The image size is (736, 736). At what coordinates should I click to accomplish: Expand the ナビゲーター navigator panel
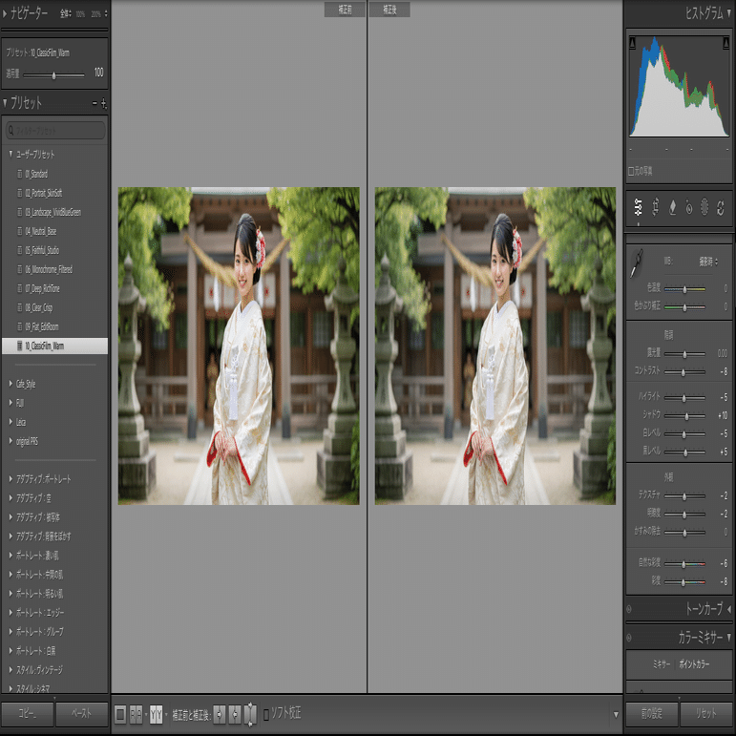tap(5, 13)
